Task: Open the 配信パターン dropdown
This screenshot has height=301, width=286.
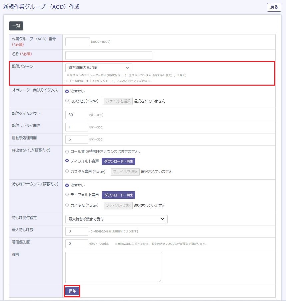Action: pyautogui.click(x=99, y=68)
